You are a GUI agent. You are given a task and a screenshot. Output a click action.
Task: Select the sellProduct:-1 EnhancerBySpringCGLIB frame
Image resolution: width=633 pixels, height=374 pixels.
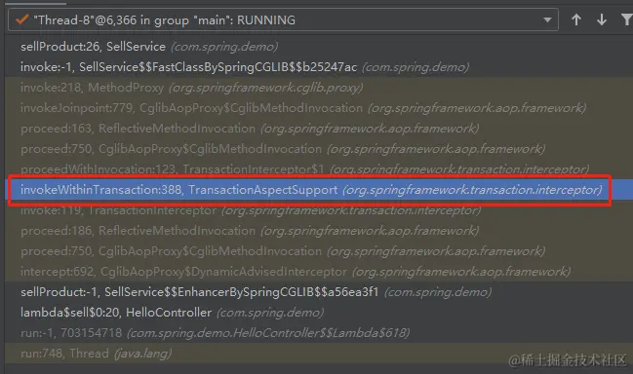319,292
